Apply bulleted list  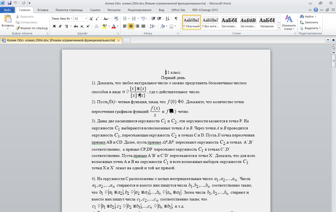125,19
